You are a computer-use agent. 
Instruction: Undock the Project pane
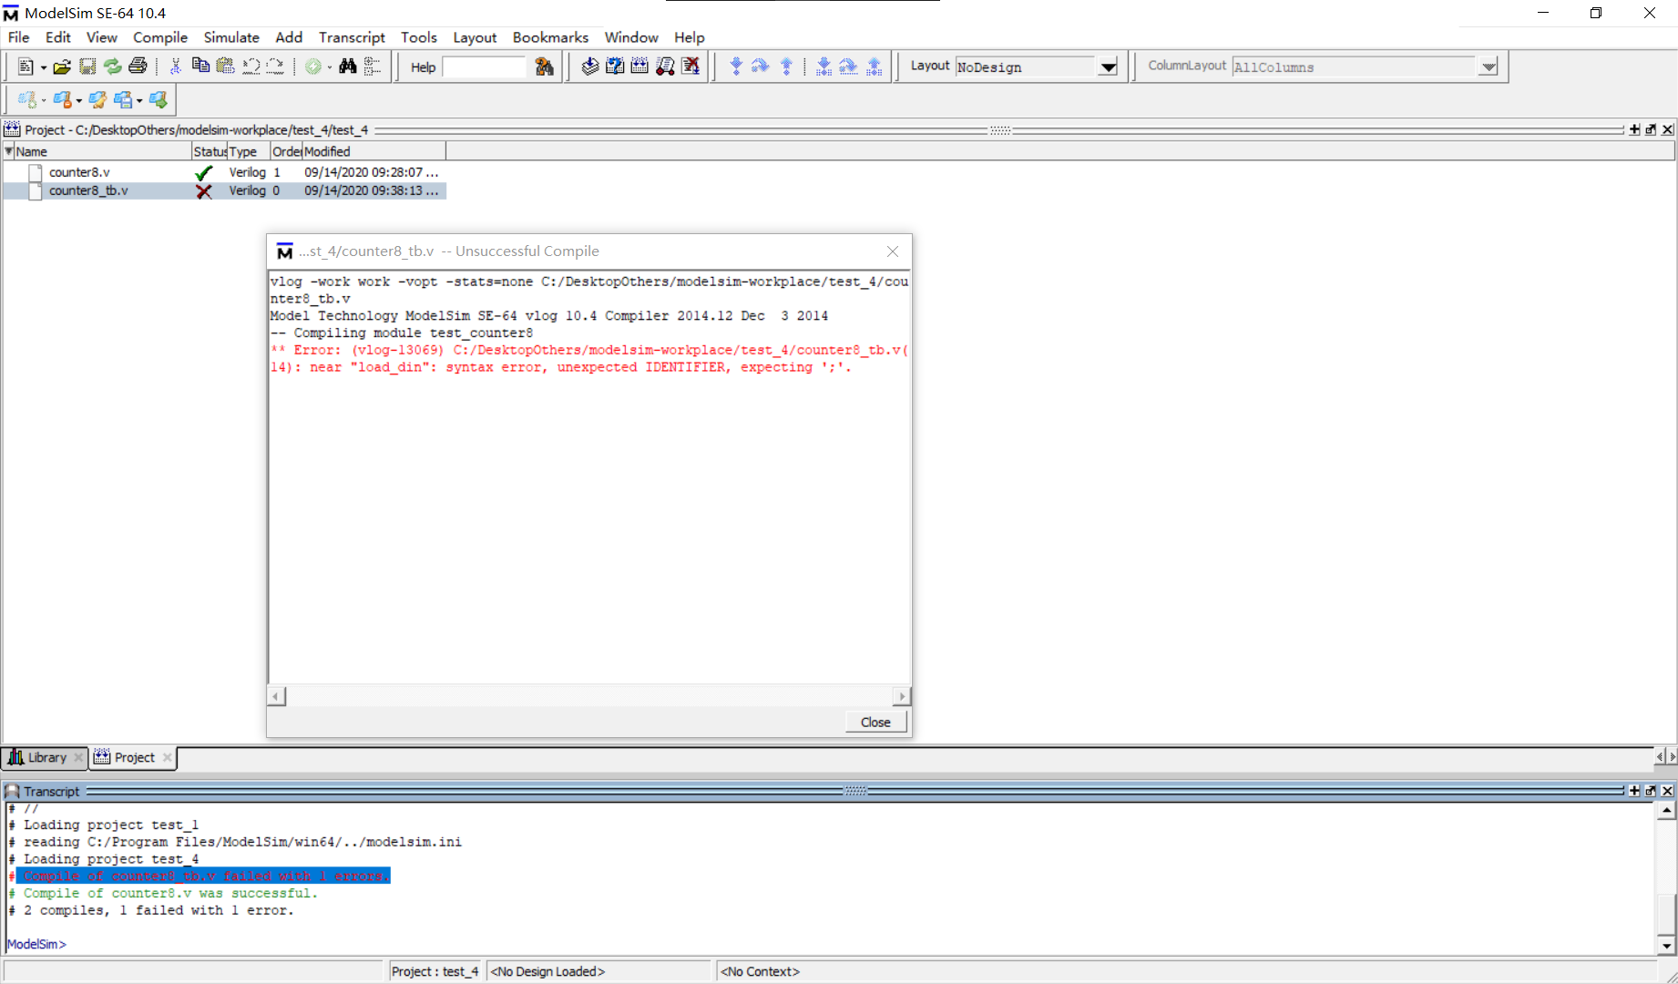pos(1652,129)
